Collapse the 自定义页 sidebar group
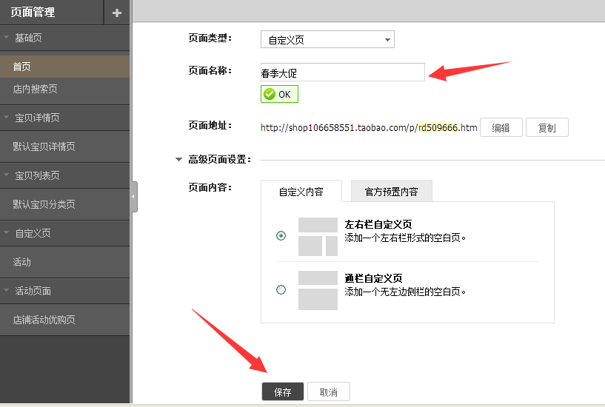Screen dimensions: 605x407 7,233
